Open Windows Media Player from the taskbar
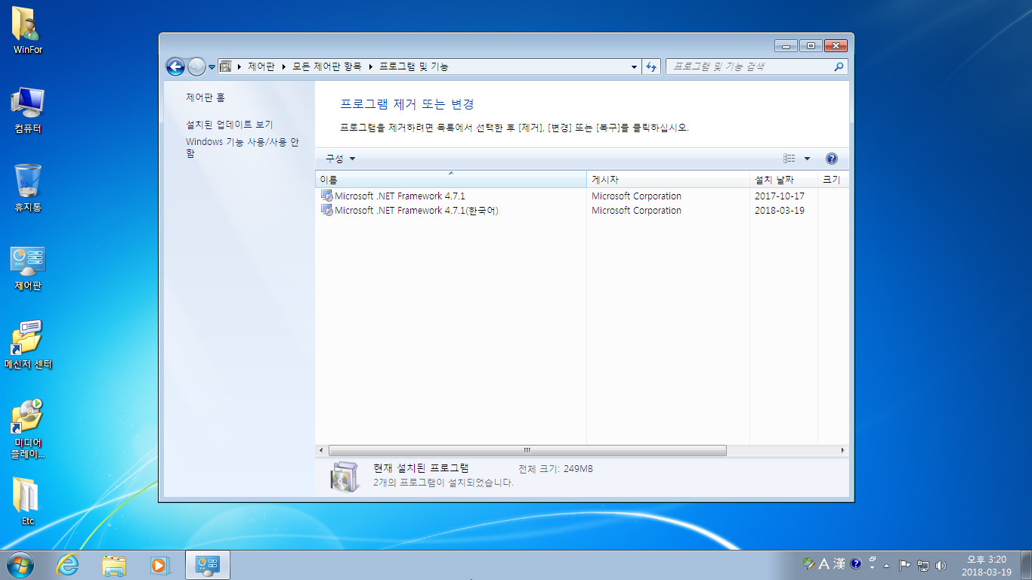1032x580 pixels. 160,565
